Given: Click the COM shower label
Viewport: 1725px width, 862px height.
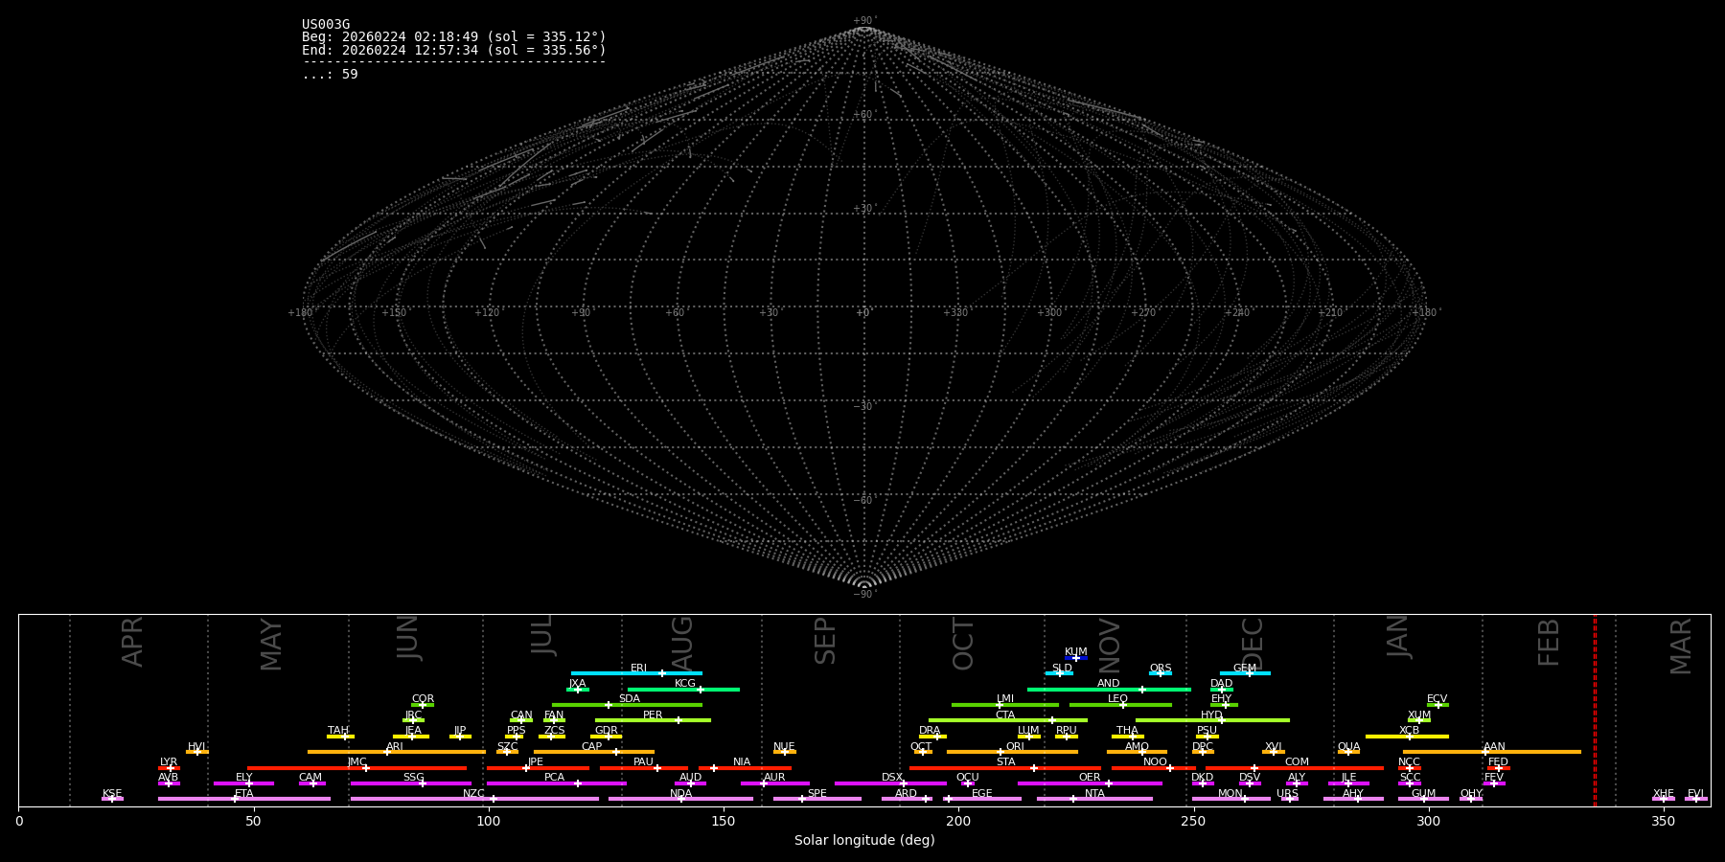Looking at the screenshot, I should pyautogui.click(x=1297, y=761).
